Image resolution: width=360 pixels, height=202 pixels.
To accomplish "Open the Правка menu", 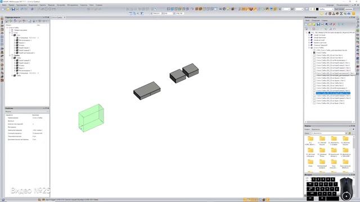I will click(x=11, y=5).
